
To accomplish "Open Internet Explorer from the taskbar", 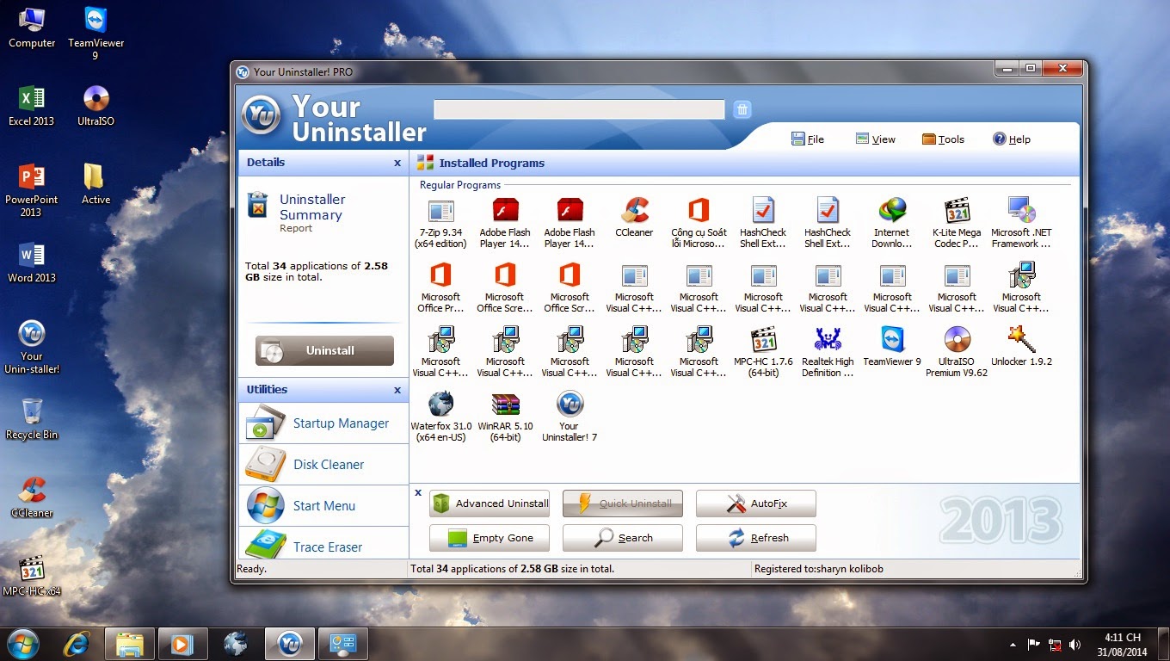I will 77,644.
